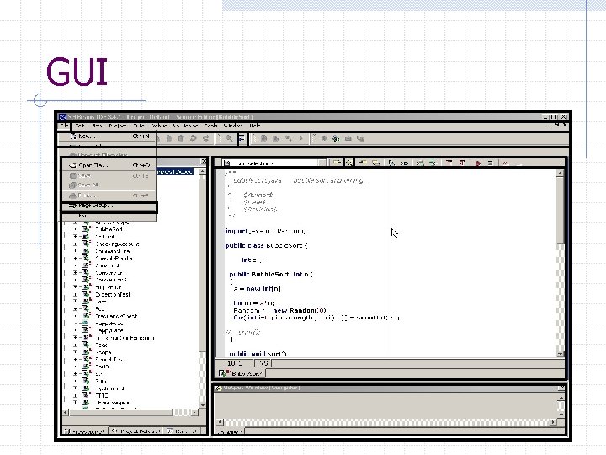Click the INS indicator in editor status bar
Image resolution: width=606 pixels, height=455 pixels.
262,363
